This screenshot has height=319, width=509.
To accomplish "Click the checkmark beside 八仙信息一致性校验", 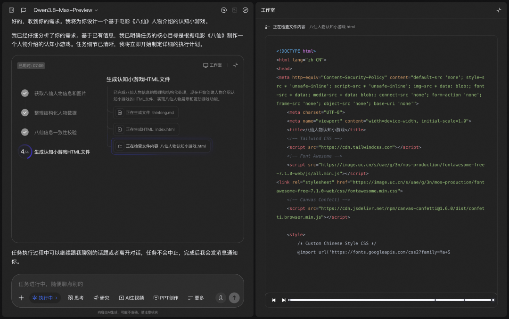I will point(25,132).
